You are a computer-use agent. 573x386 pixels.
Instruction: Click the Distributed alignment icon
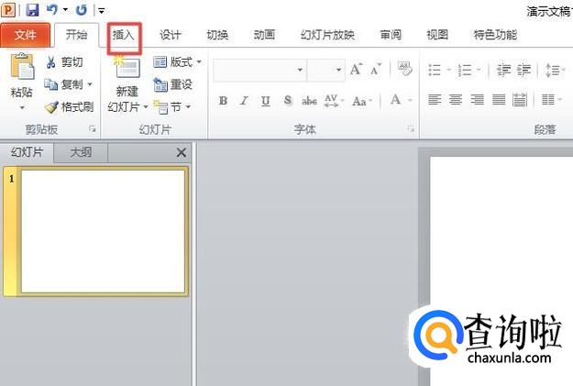pyautogui.click(x=520, y=99)
